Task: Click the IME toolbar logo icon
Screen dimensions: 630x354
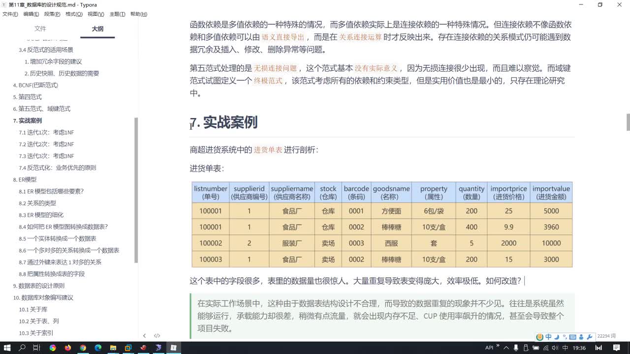Action: tap(540, 337)
